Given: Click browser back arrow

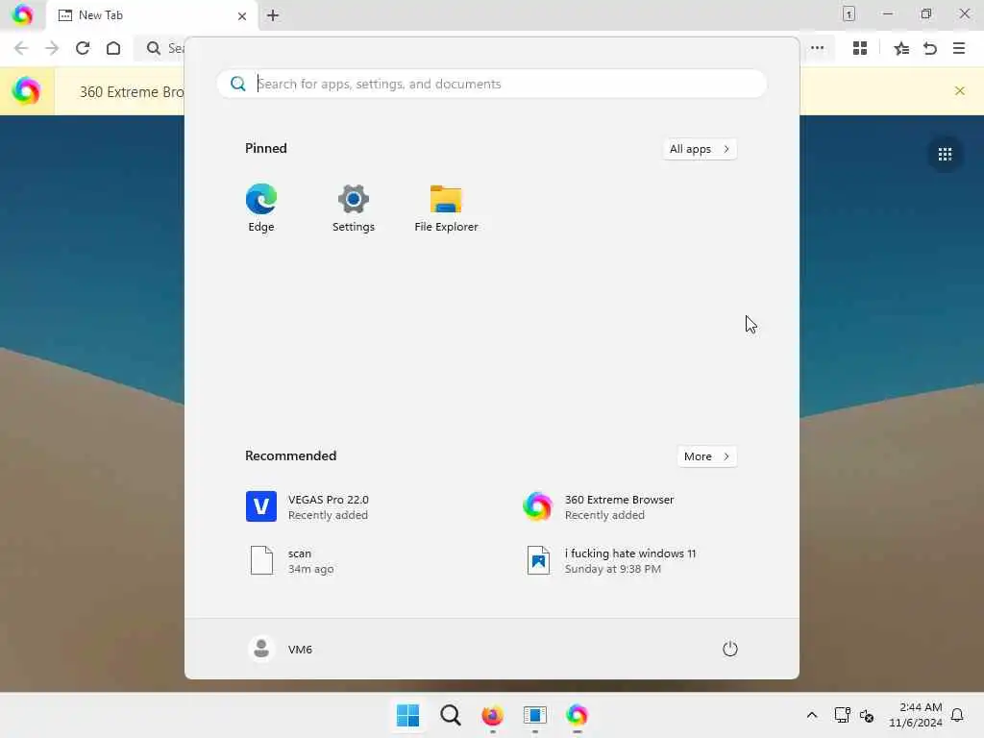Looking at the screenshot, I should 21,48.
